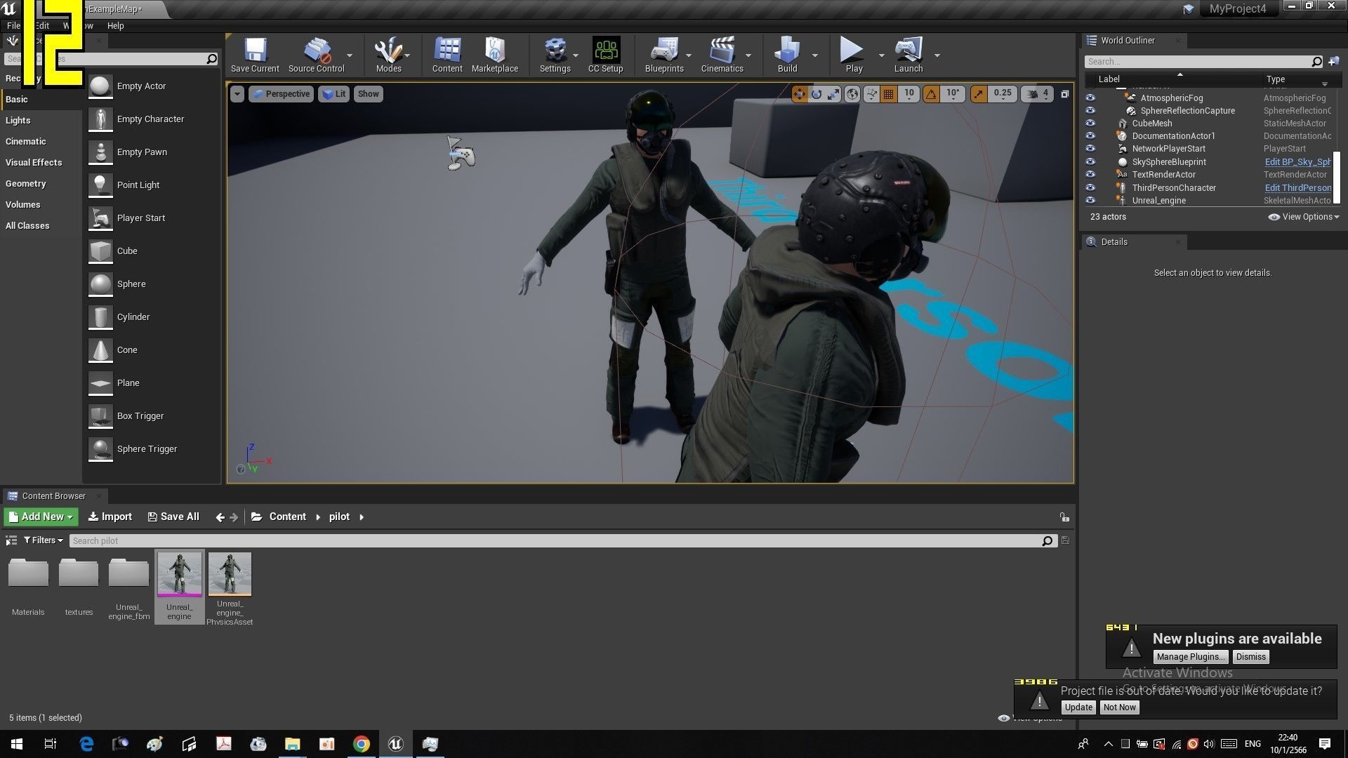Toggle visibility of NetworkPlayerStart actor
Screen dimensions: 1348x758
point(1090,149)
